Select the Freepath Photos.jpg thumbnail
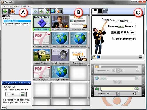Screen dimensions: 147x110 42,56
